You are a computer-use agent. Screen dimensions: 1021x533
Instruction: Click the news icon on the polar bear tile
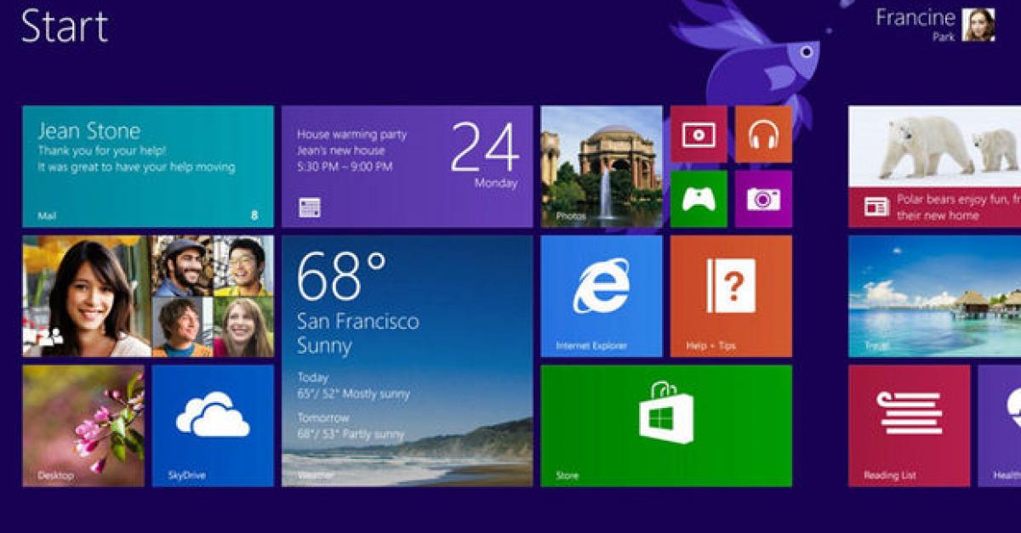pyautogui.click(x=876, y=207)
